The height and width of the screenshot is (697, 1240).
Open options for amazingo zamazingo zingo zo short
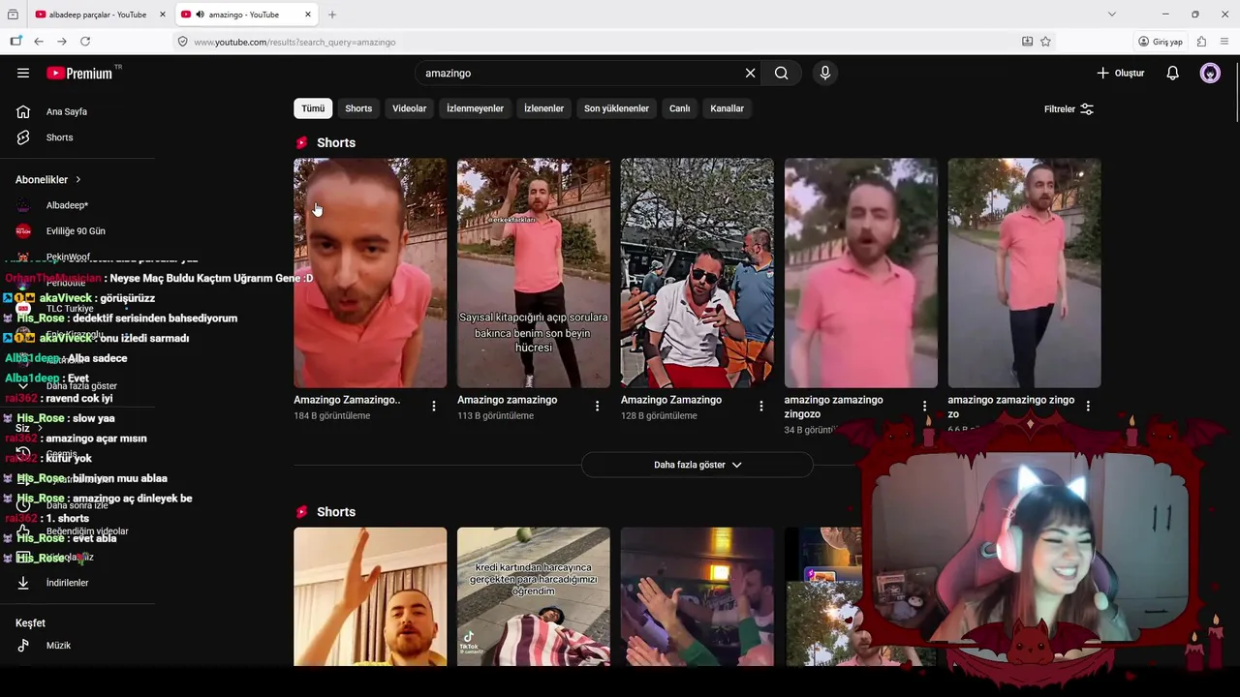[1089, 407]
